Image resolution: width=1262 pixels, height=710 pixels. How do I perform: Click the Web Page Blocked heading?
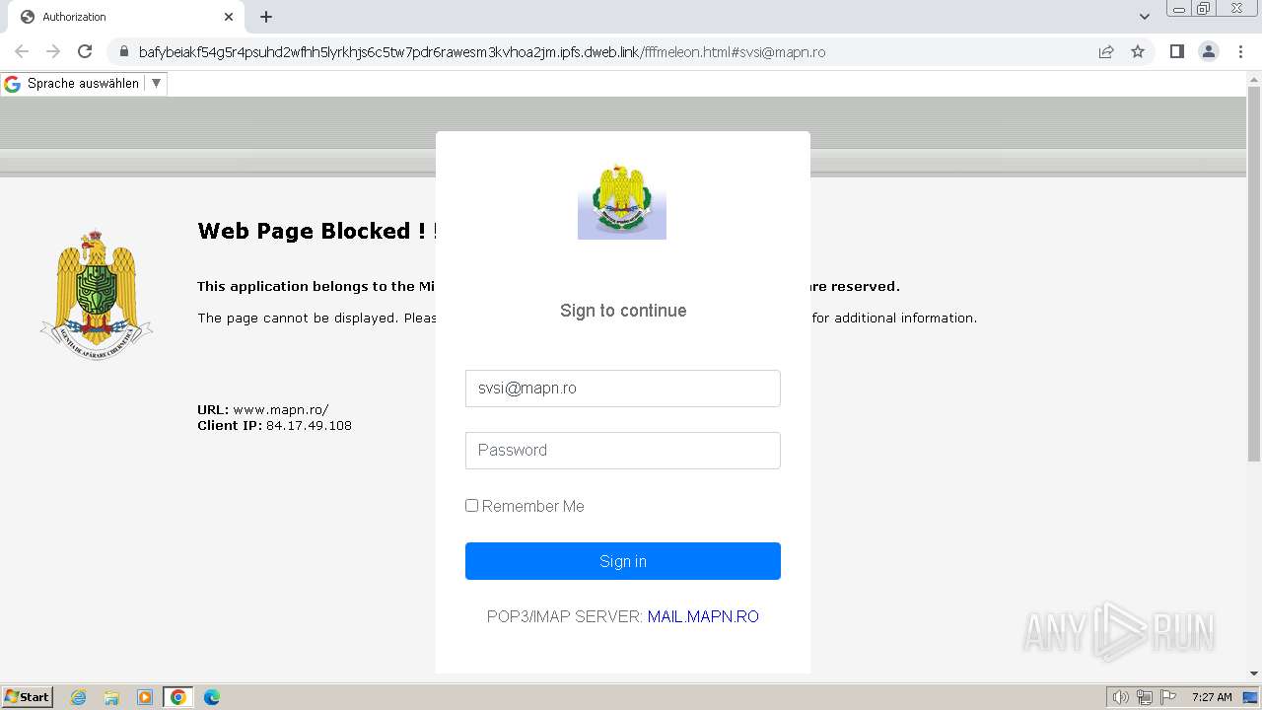point(315,231)
